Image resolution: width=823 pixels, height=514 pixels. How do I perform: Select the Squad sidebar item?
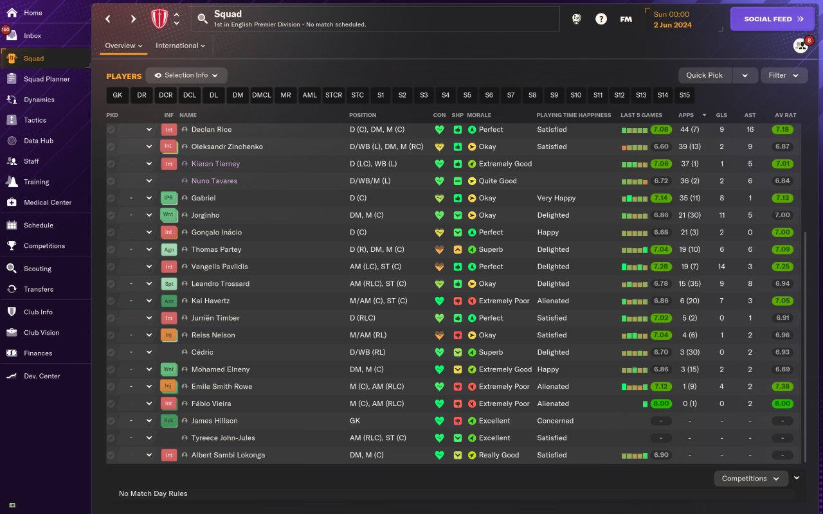45,58
